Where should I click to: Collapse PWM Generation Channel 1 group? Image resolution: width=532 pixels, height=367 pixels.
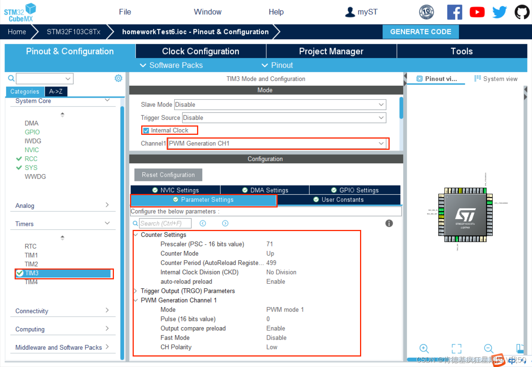coord(136,300)
